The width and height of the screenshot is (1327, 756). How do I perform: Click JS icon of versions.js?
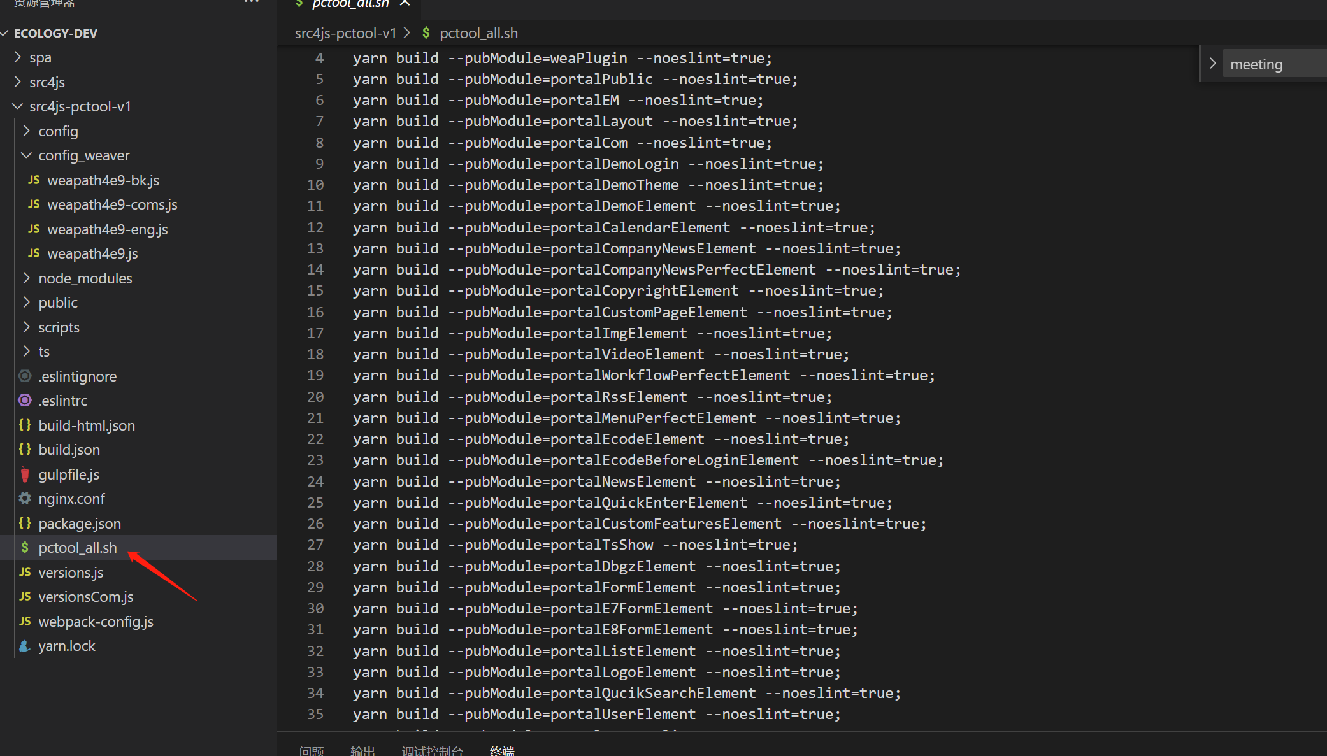pos(25,573)
